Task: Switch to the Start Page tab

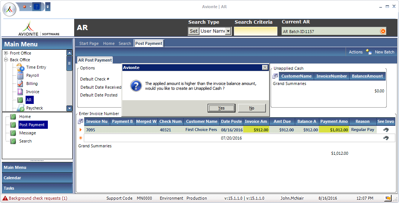Action: coord(89,43)
